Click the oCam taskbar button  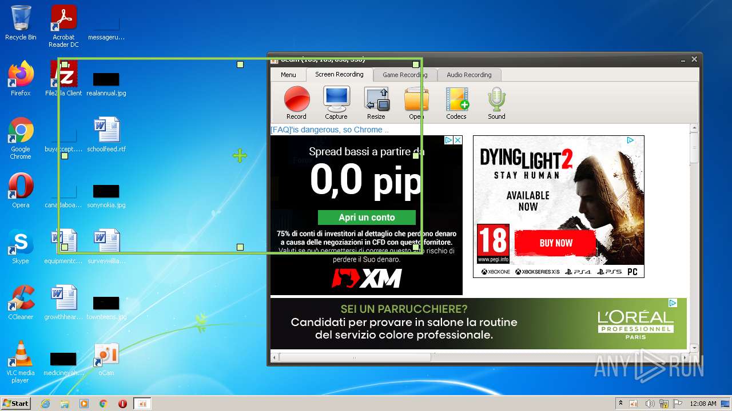(142, 404)
